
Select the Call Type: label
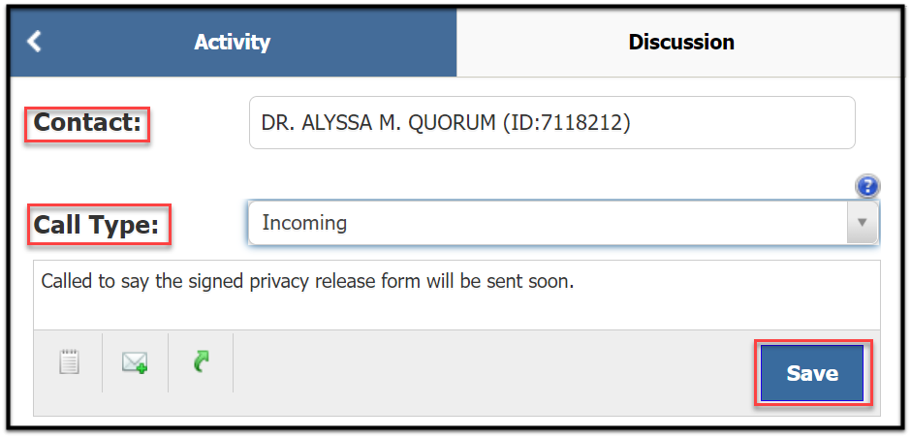(97, 224)
